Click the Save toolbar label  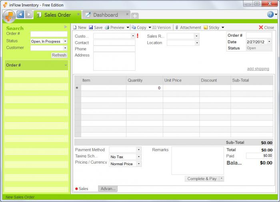pyautogui.click(x=98, y=28)
